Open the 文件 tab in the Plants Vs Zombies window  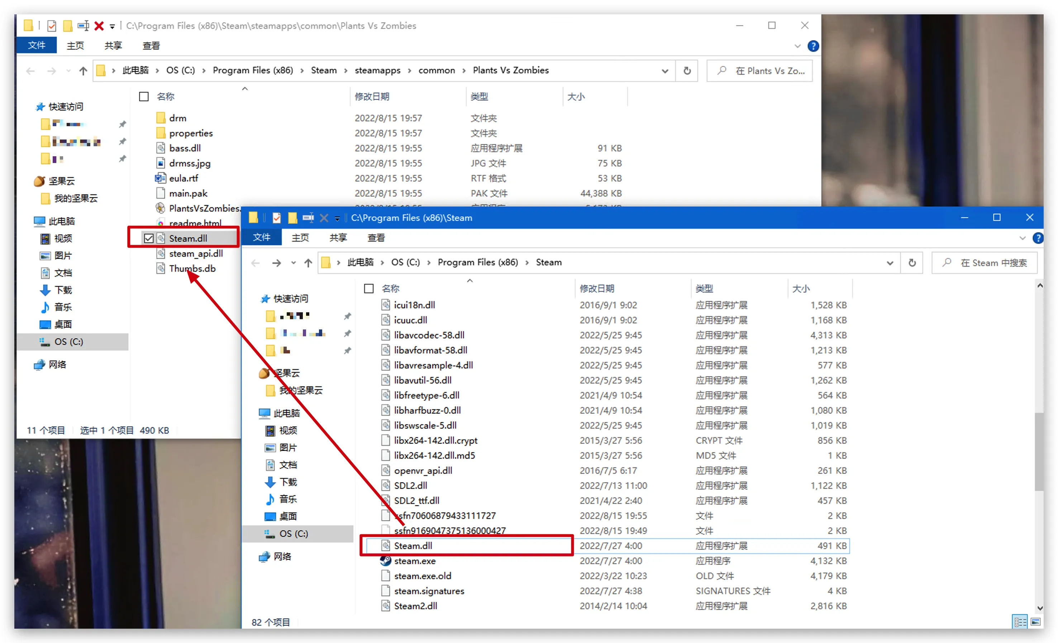tap(37, 46)
